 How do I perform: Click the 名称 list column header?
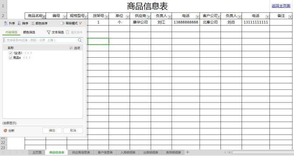click(x=11, y=48)
